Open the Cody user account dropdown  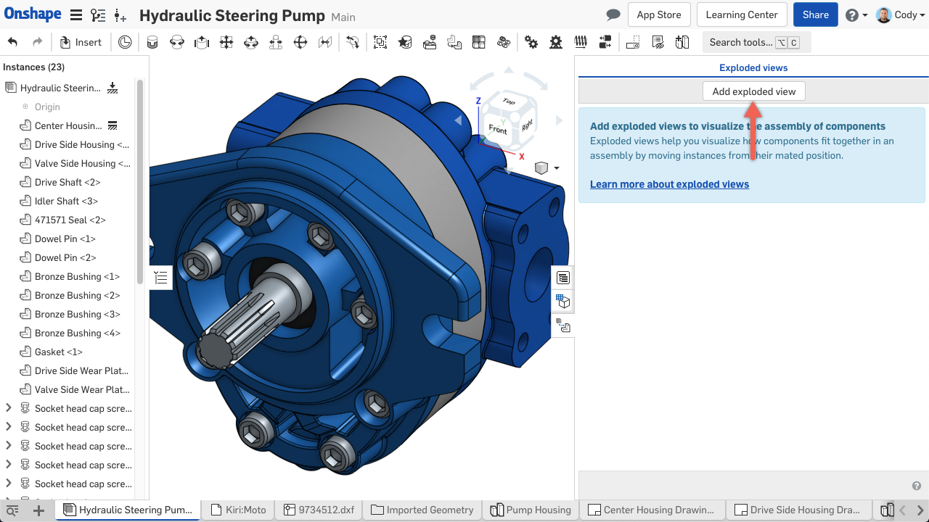901,15
